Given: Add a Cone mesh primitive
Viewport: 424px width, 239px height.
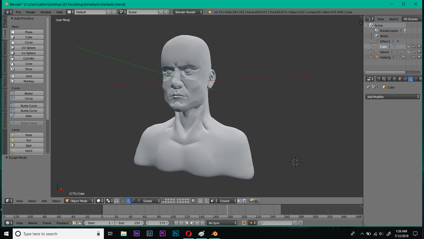Looking at the screenshot, I should coord(27,64).
